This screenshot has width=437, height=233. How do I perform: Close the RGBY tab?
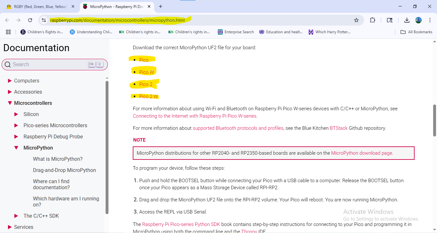[x=73, y=6]
